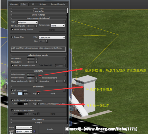
Task: Open the GI tab
Action: (33, 4)
